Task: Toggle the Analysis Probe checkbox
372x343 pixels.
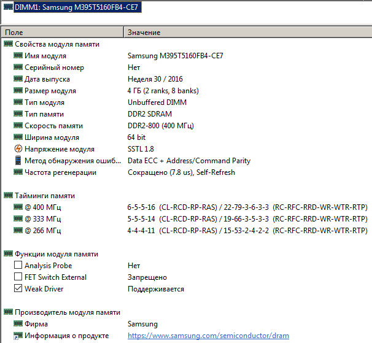Action: [18, 266]
